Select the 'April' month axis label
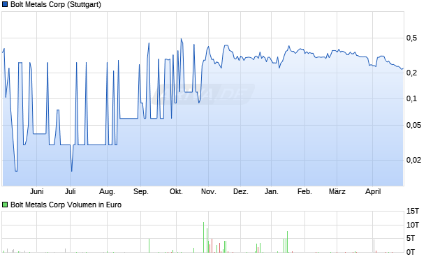The image size is (433, 259). 373,191
